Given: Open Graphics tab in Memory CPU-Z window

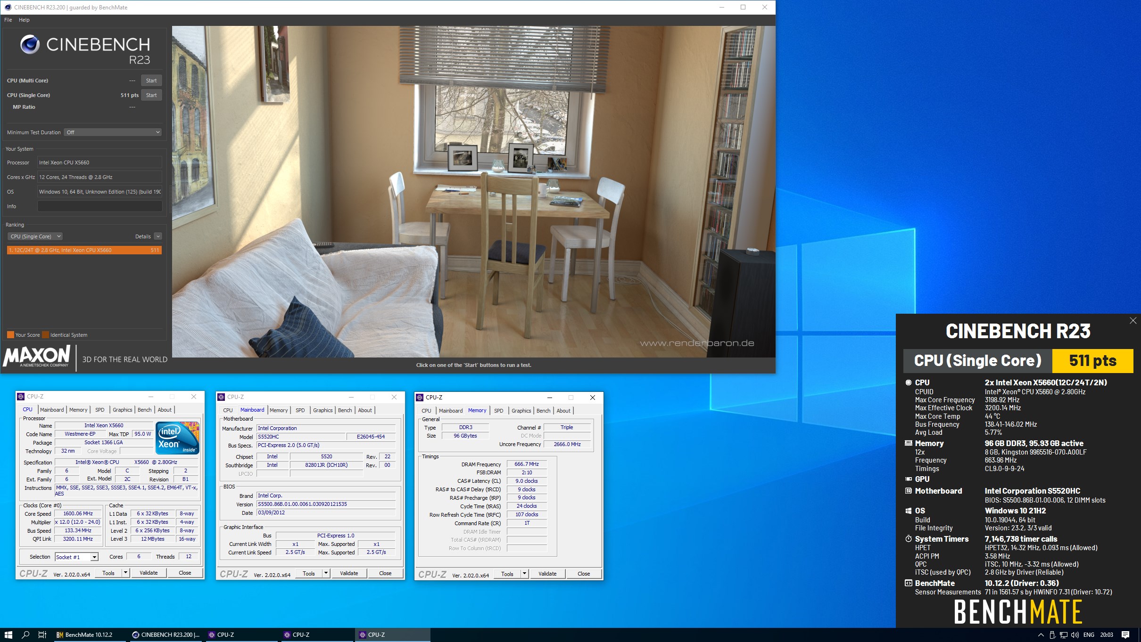Looking at the screenshot, I should (x=521, y=411).
